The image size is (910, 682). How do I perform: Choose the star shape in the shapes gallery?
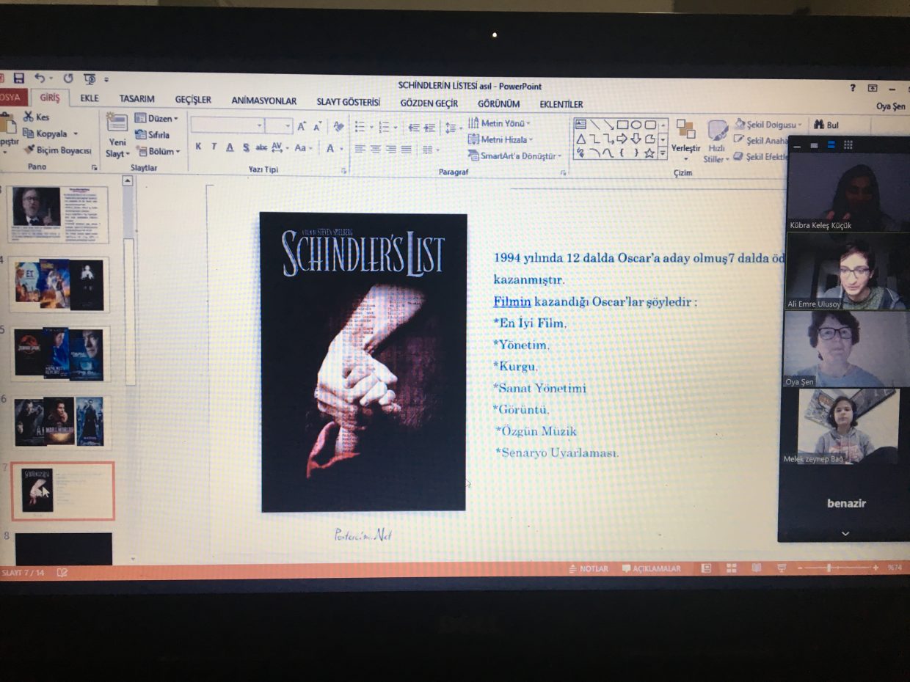click(649, 153)
